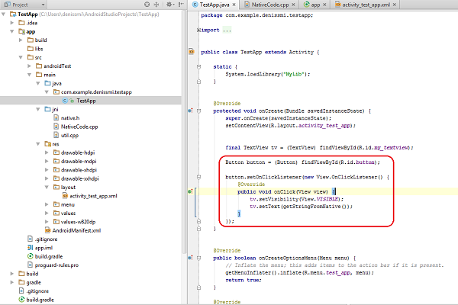This screenshot has height=305, width=458.
Task: Expand the folded import statements
Action: point(198,30)
